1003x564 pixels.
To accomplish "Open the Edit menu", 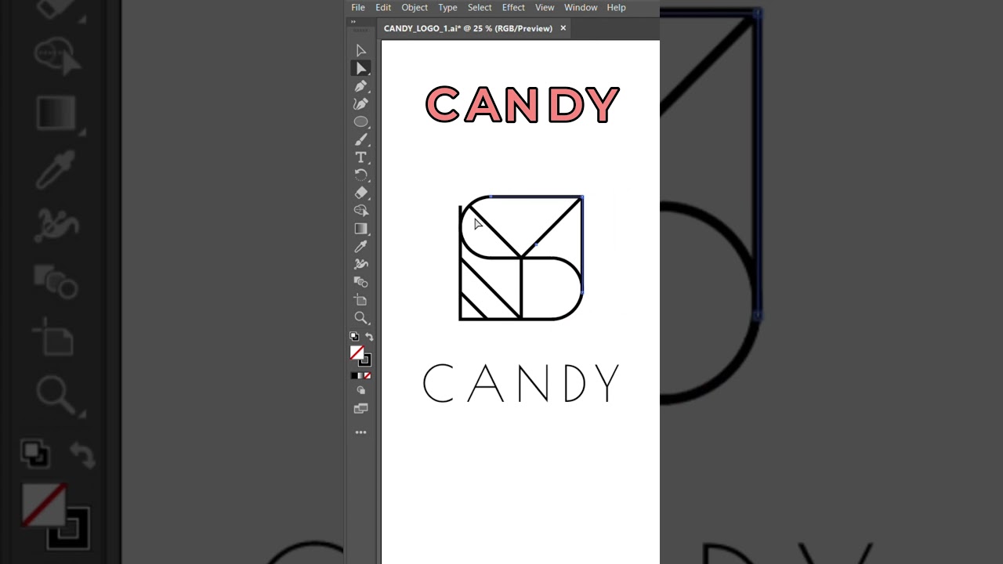I will [383, 8].
